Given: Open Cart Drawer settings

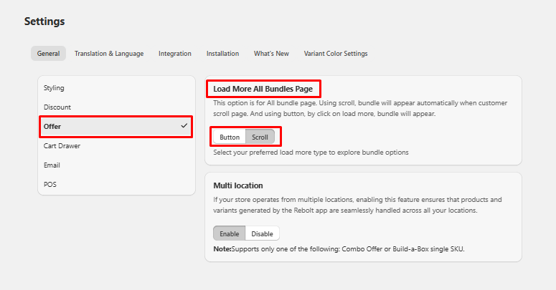Looking at the screenshot, I should (116, 146).
